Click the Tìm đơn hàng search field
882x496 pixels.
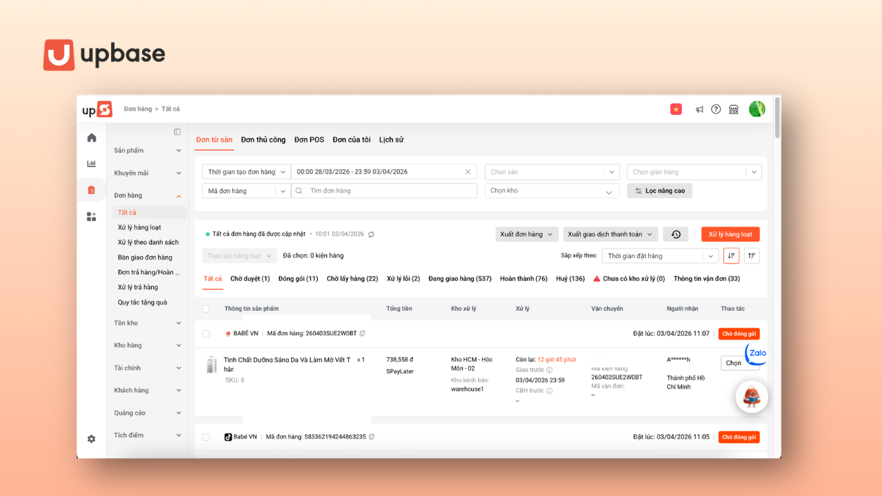coord(384,191)
